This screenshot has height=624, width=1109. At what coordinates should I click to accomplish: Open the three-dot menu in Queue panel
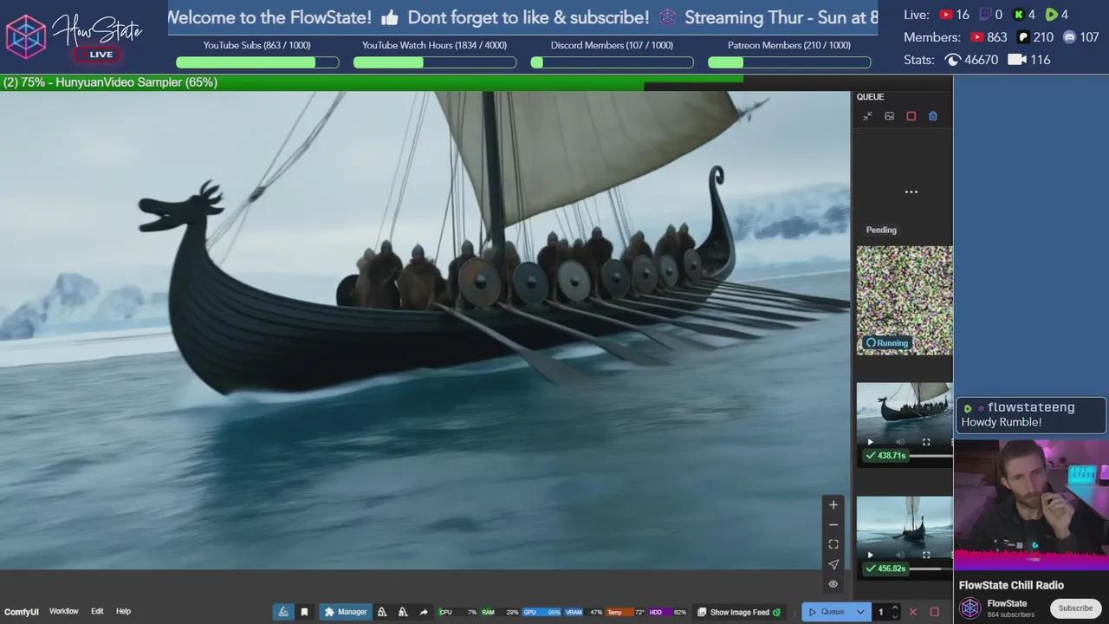point(911,192)
